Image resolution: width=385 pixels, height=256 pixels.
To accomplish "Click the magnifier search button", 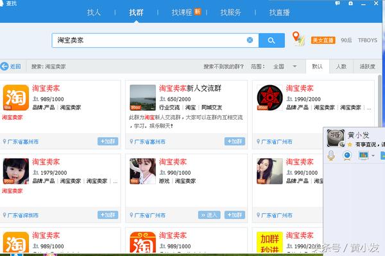I will 271,40.
